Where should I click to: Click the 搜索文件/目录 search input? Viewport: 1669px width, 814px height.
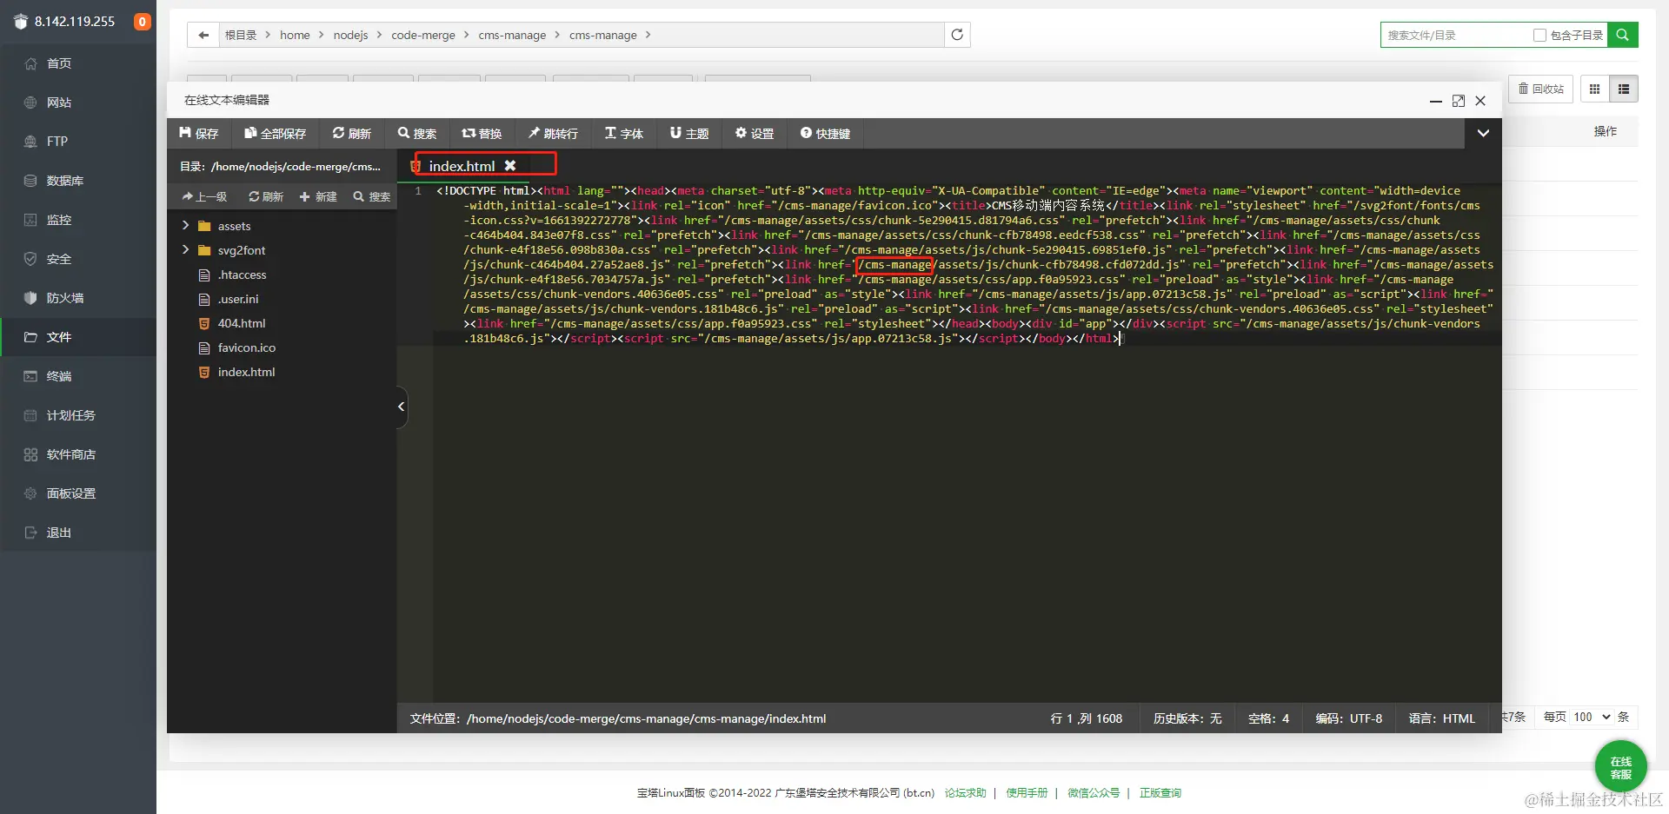coord(1456,35)
